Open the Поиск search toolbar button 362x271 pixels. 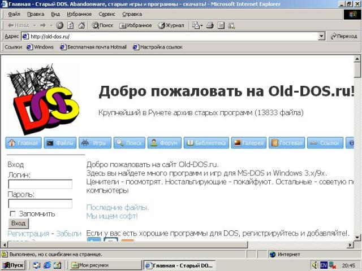click(x=103, y=25)
